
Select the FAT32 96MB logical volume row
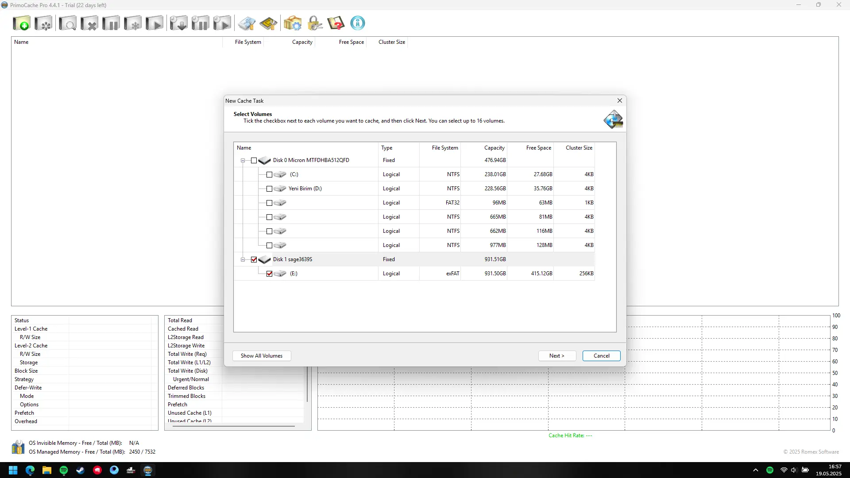[414, 203]
